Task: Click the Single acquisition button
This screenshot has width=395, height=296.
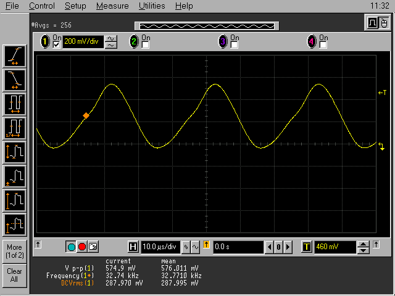Action: pos(93,247)
